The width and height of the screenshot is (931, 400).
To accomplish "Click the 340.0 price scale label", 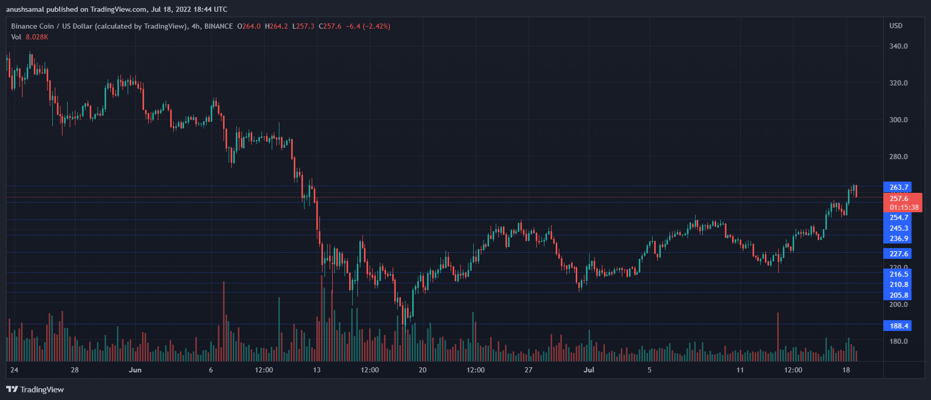I will 898,46.
